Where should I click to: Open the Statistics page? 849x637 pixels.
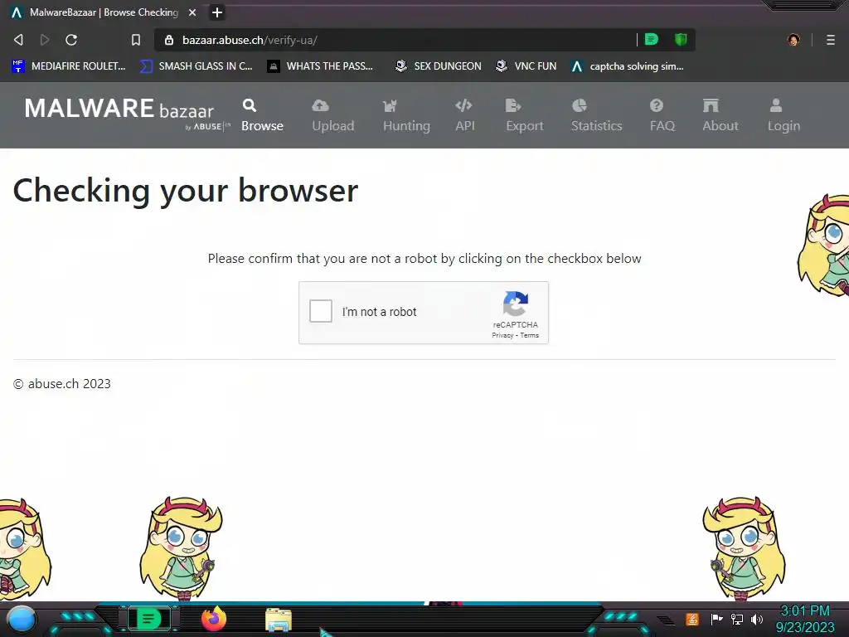click(x=597, y=115)
